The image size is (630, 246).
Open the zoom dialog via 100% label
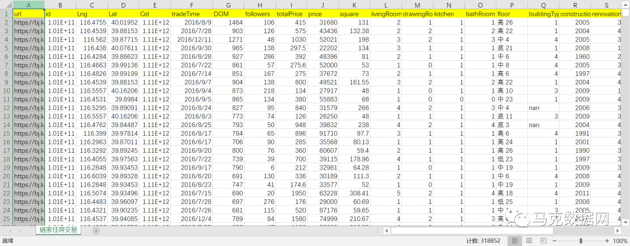[620, 241]
